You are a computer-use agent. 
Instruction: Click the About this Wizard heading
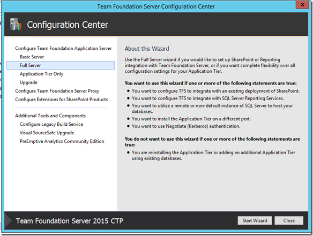[147, 49]
